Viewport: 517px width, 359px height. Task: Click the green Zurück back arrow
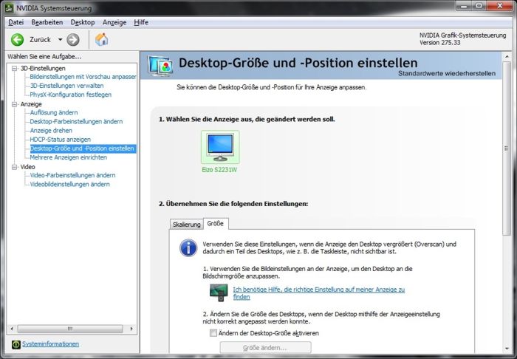(x=17, y=40)
